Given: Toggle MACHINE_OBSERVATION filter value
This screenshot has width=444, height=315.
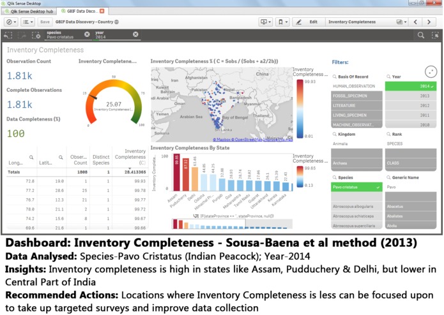Looking at the screenshot, I should pos(356,124).
